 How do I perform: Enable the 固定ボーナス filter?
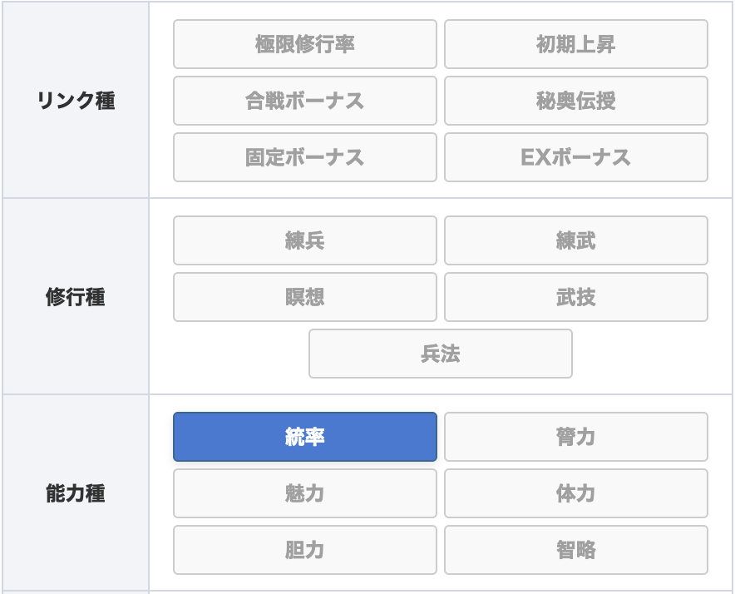[304, 157]
